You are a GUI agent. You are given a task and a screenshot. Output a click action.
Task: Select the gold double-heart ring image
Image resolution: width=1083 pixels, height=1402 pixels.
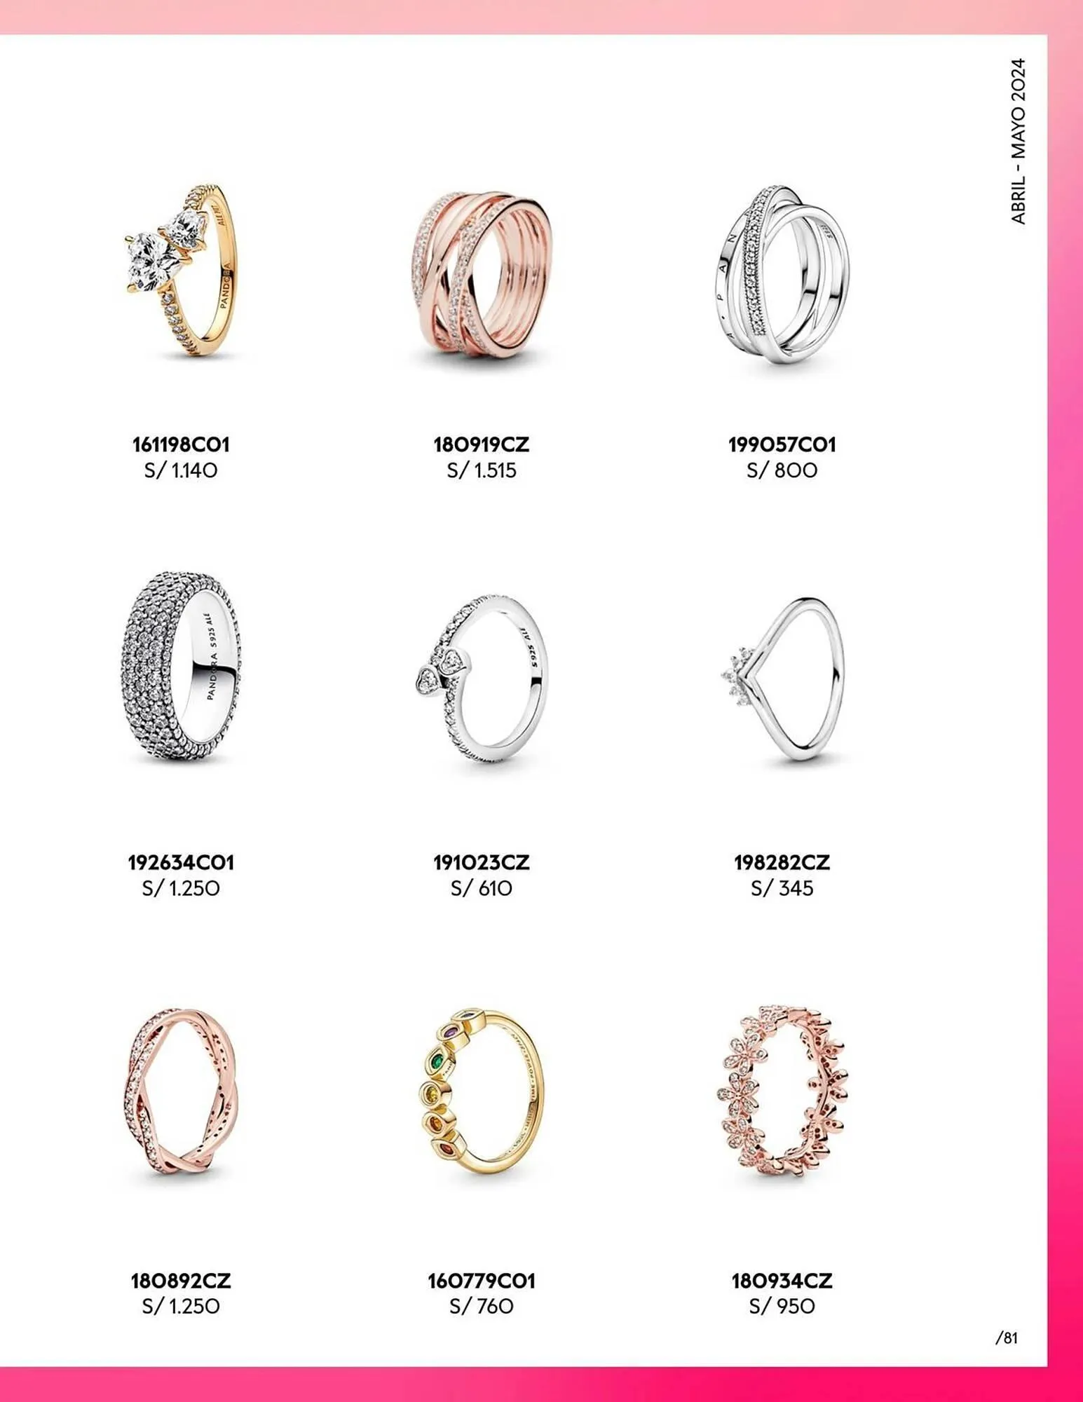click(181, 271)
